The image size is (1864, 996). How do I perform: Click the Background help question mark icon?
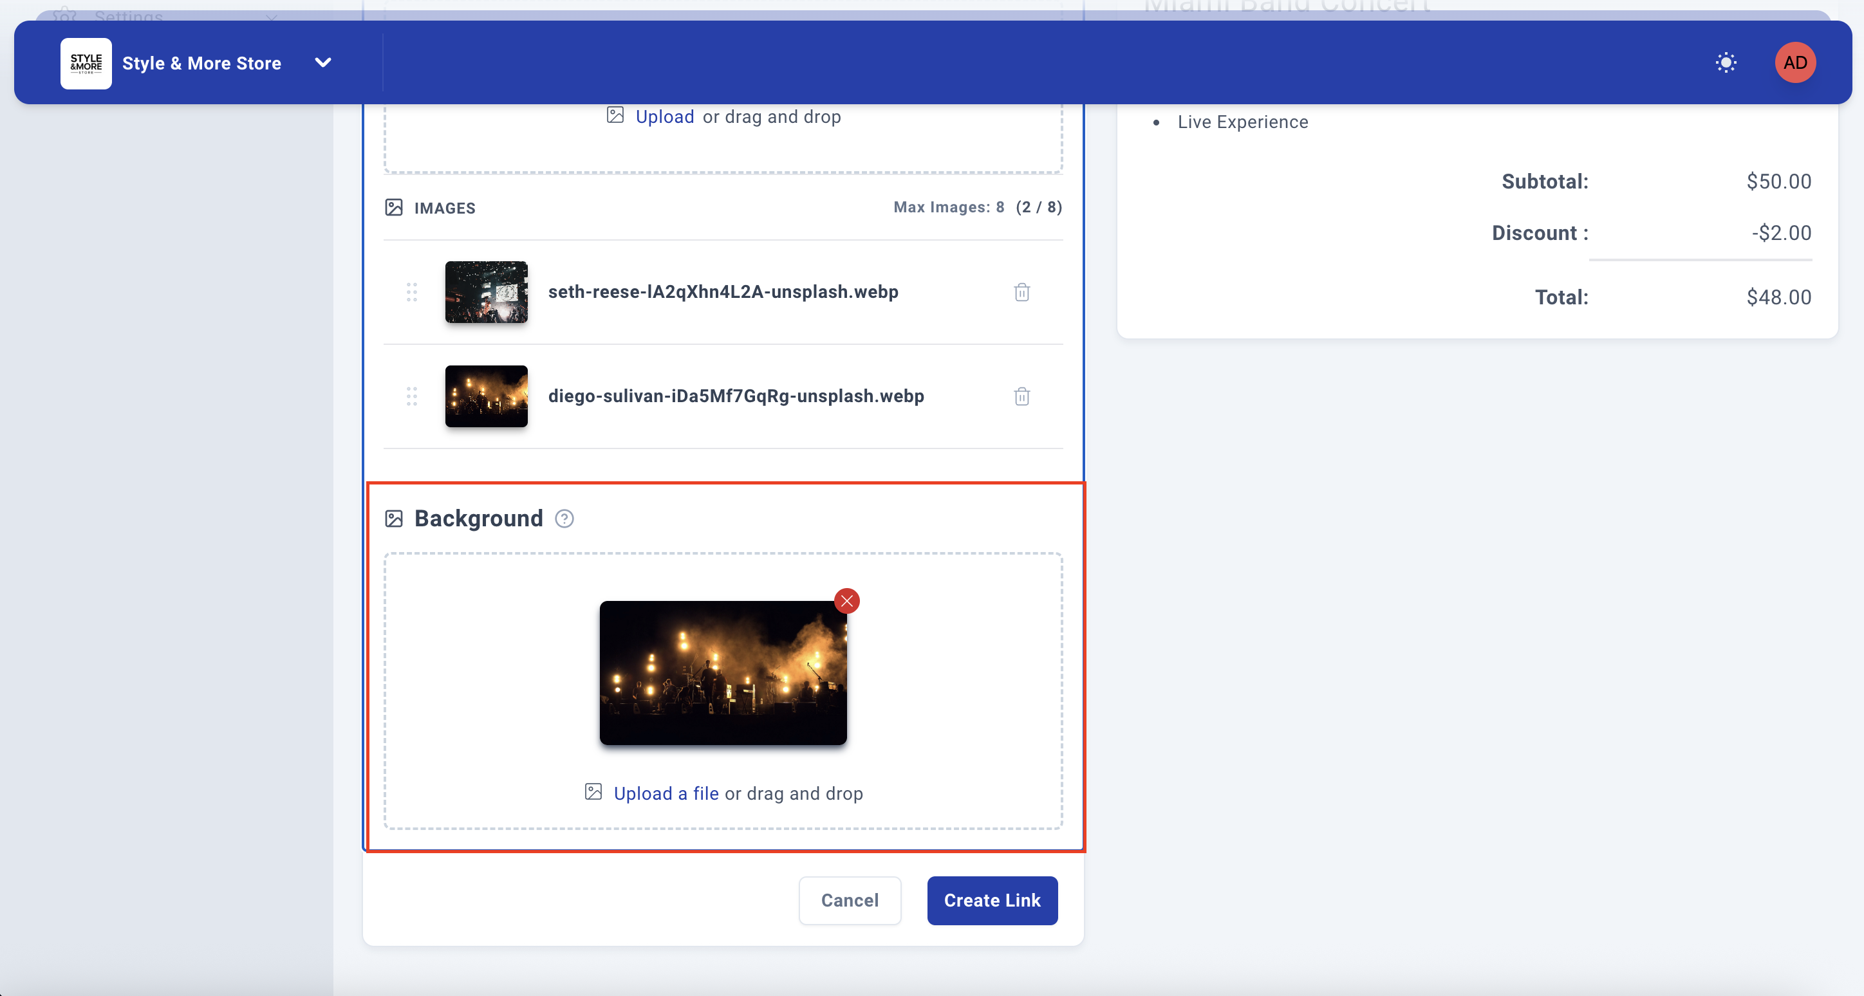564,519
